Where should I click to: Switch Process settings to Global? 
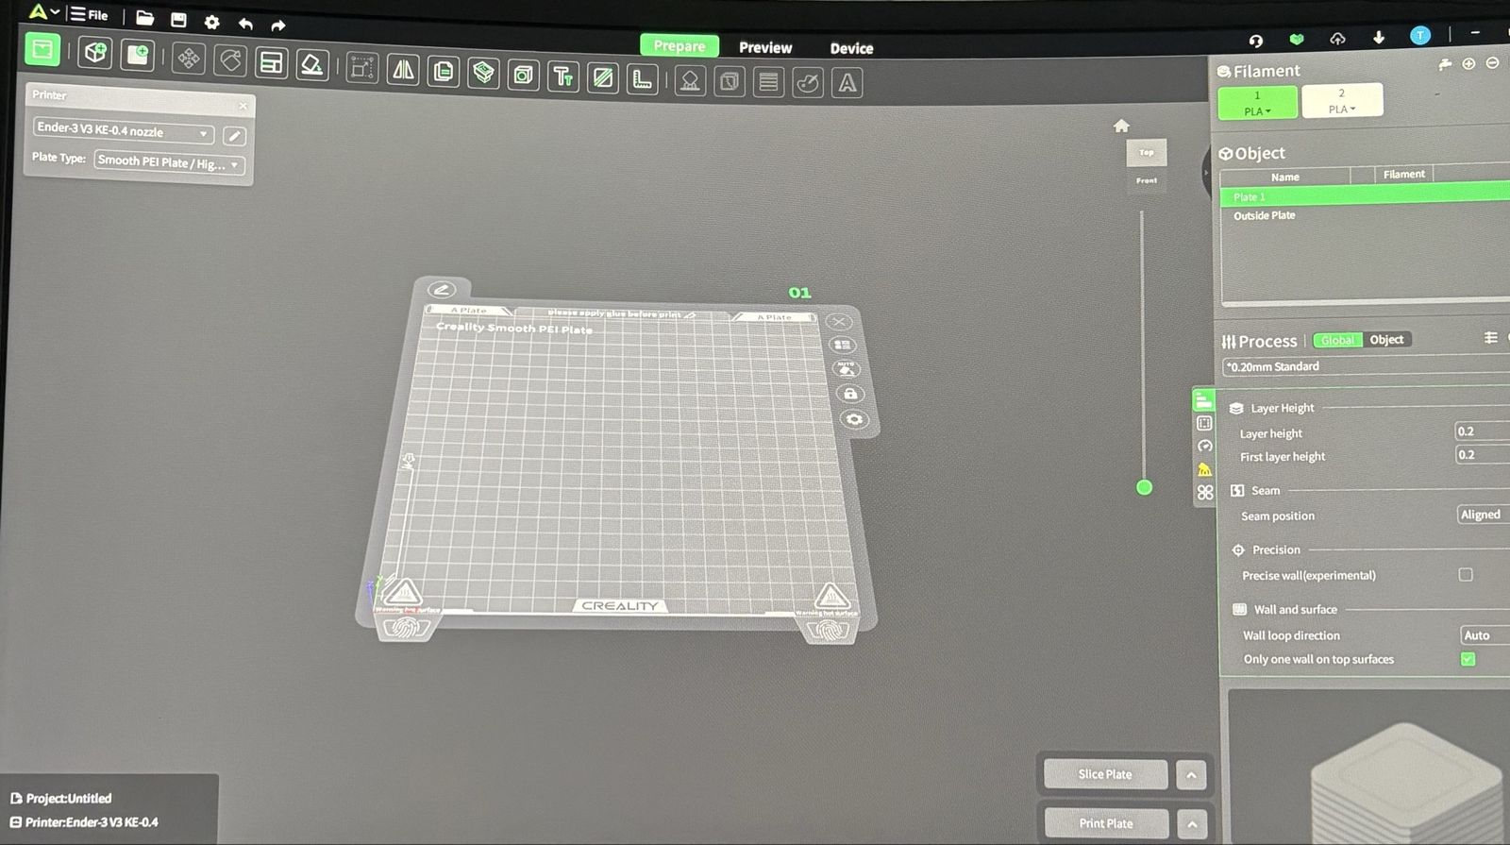pos(1337,340)
